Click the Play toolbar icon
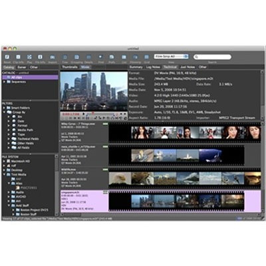Screen dimensions: 266x266 click(x=29, y=57)
